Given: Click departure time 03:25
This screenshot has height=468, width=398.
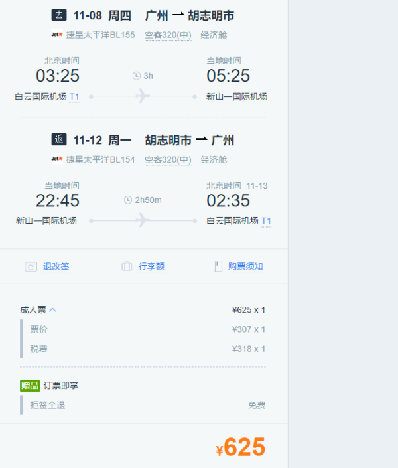Looking at the screenshot, I should pyautogui.click(x=58, y=76).
